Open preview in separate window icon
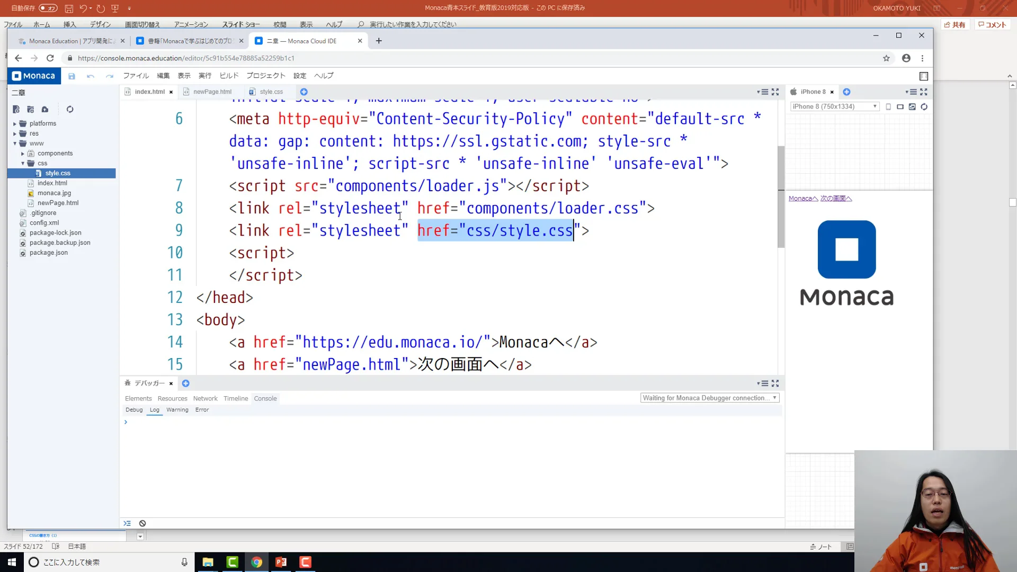 coord(912,106)
